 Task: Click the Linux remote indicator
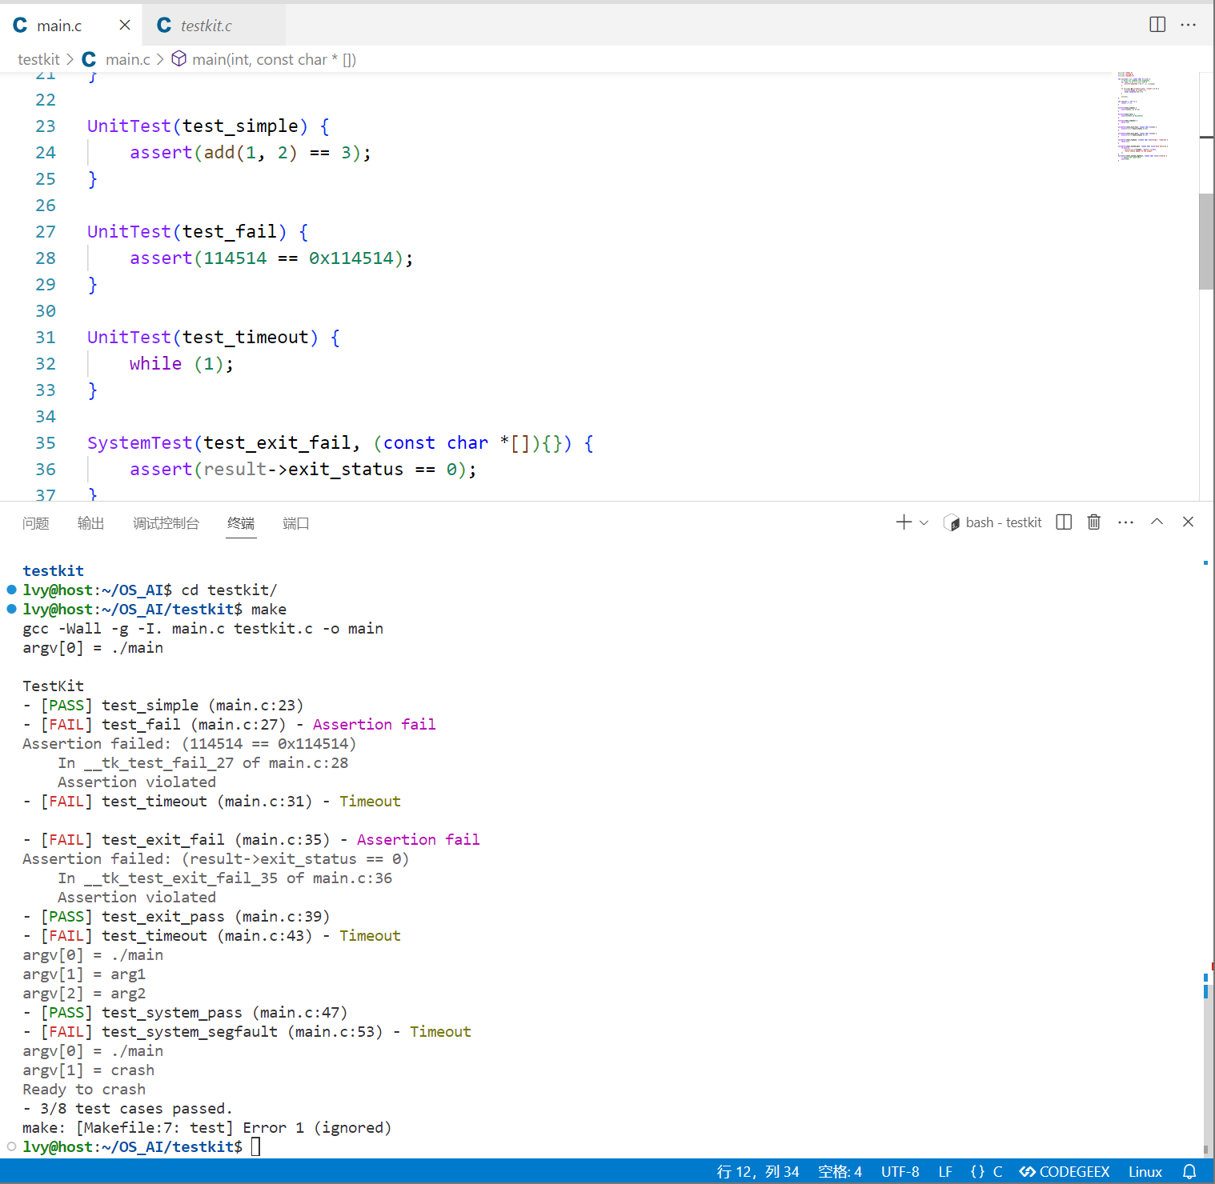(1145, 1171)
